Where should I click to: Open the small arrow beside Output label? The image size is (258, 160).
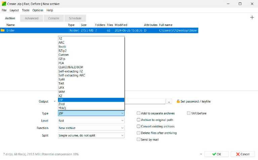click(x=54, y=101)
